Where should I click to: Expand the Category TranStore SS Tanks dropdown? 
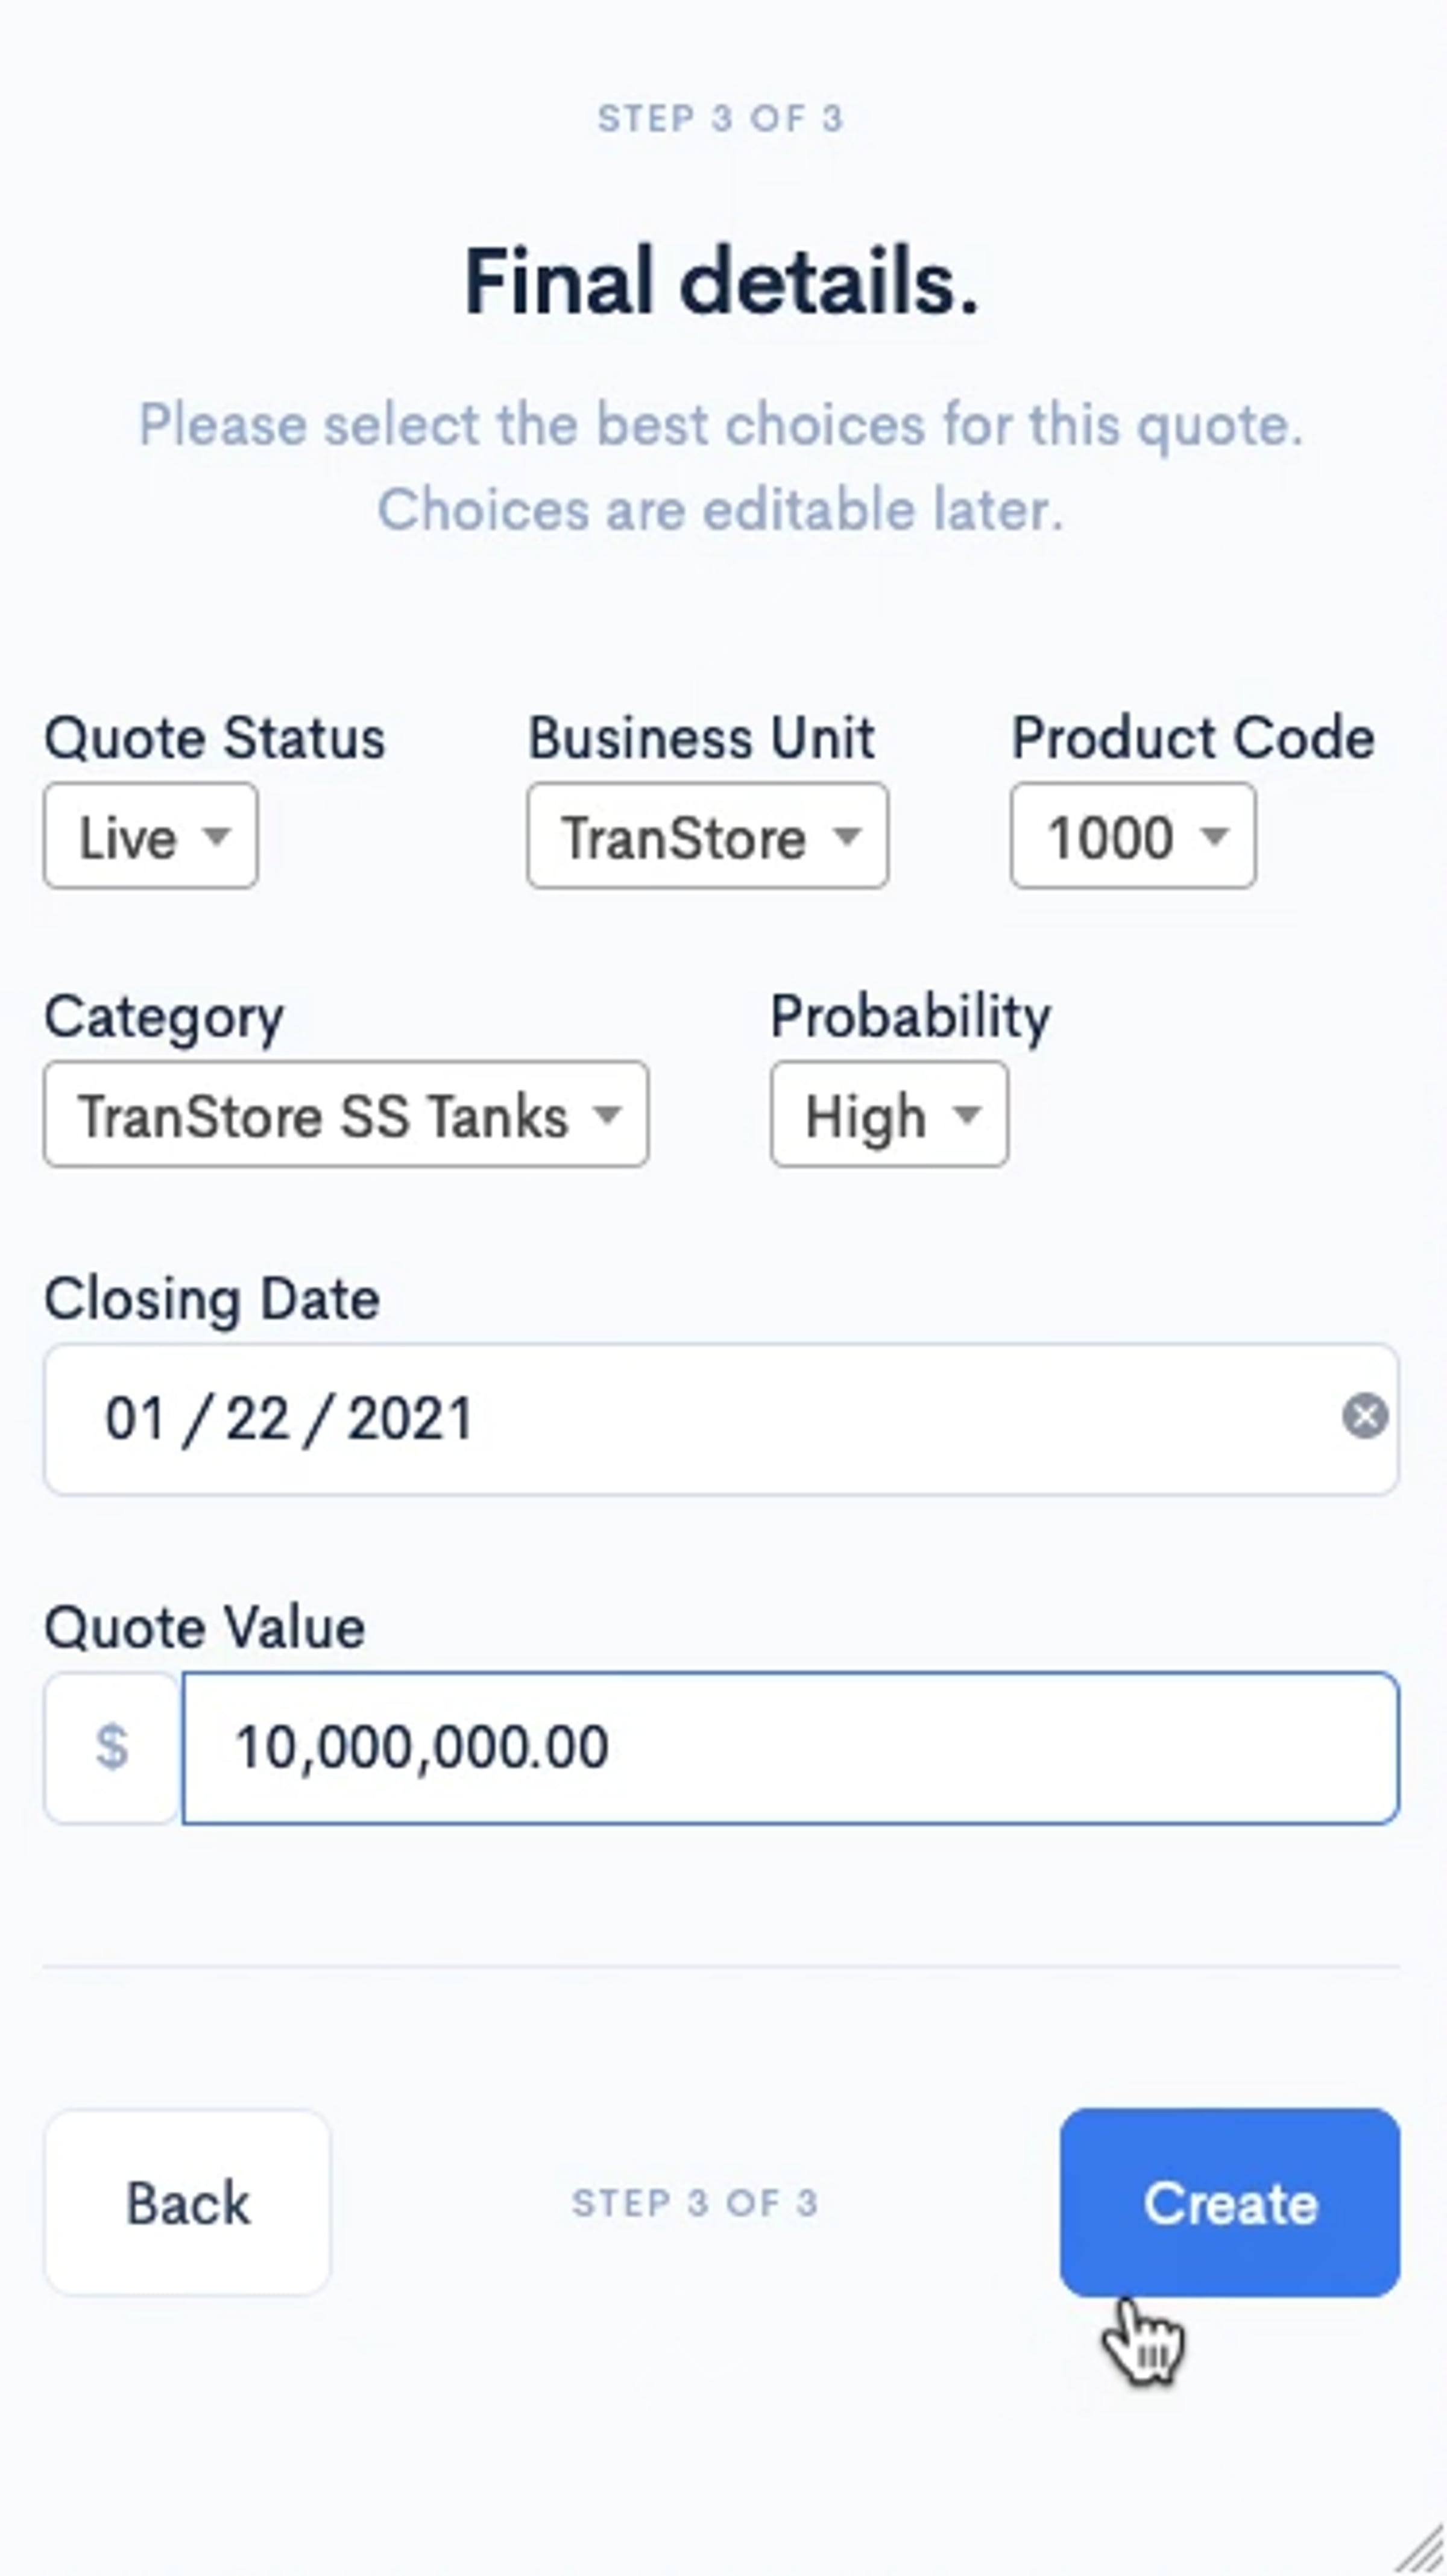(x=346, y=1115)
